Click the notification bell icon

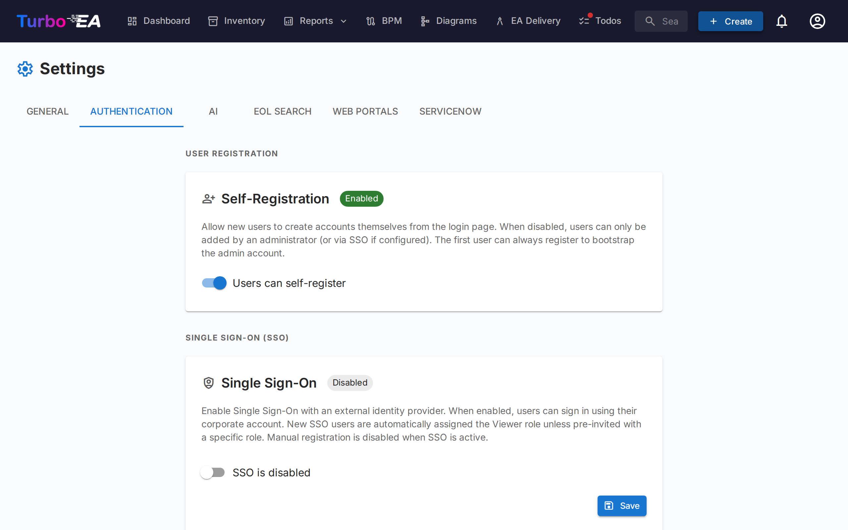[782, 21]
